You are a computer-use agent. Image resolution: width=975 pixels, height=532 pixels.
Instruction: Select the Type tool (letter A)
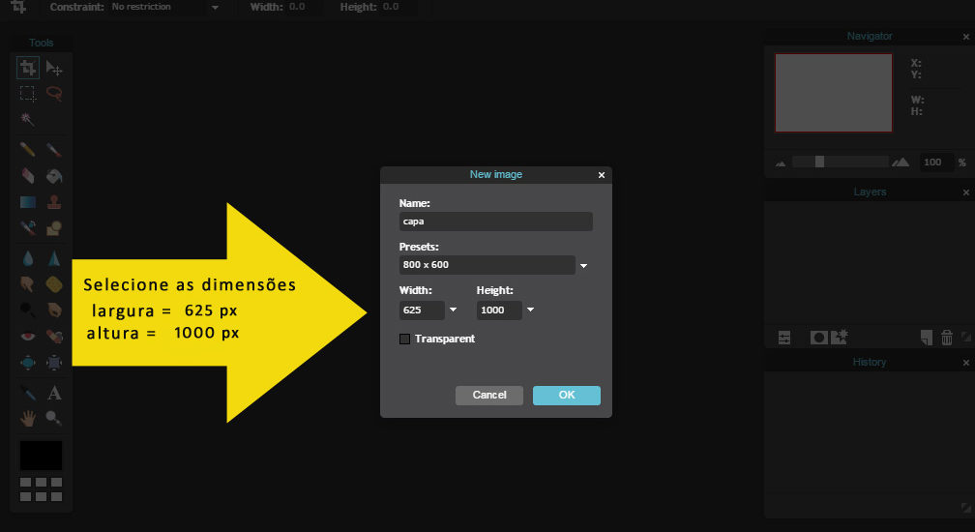coord(55,394)
